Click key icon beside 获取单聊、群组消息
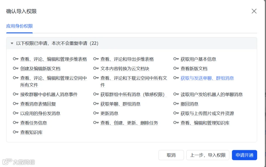 (x=96, y=103)
